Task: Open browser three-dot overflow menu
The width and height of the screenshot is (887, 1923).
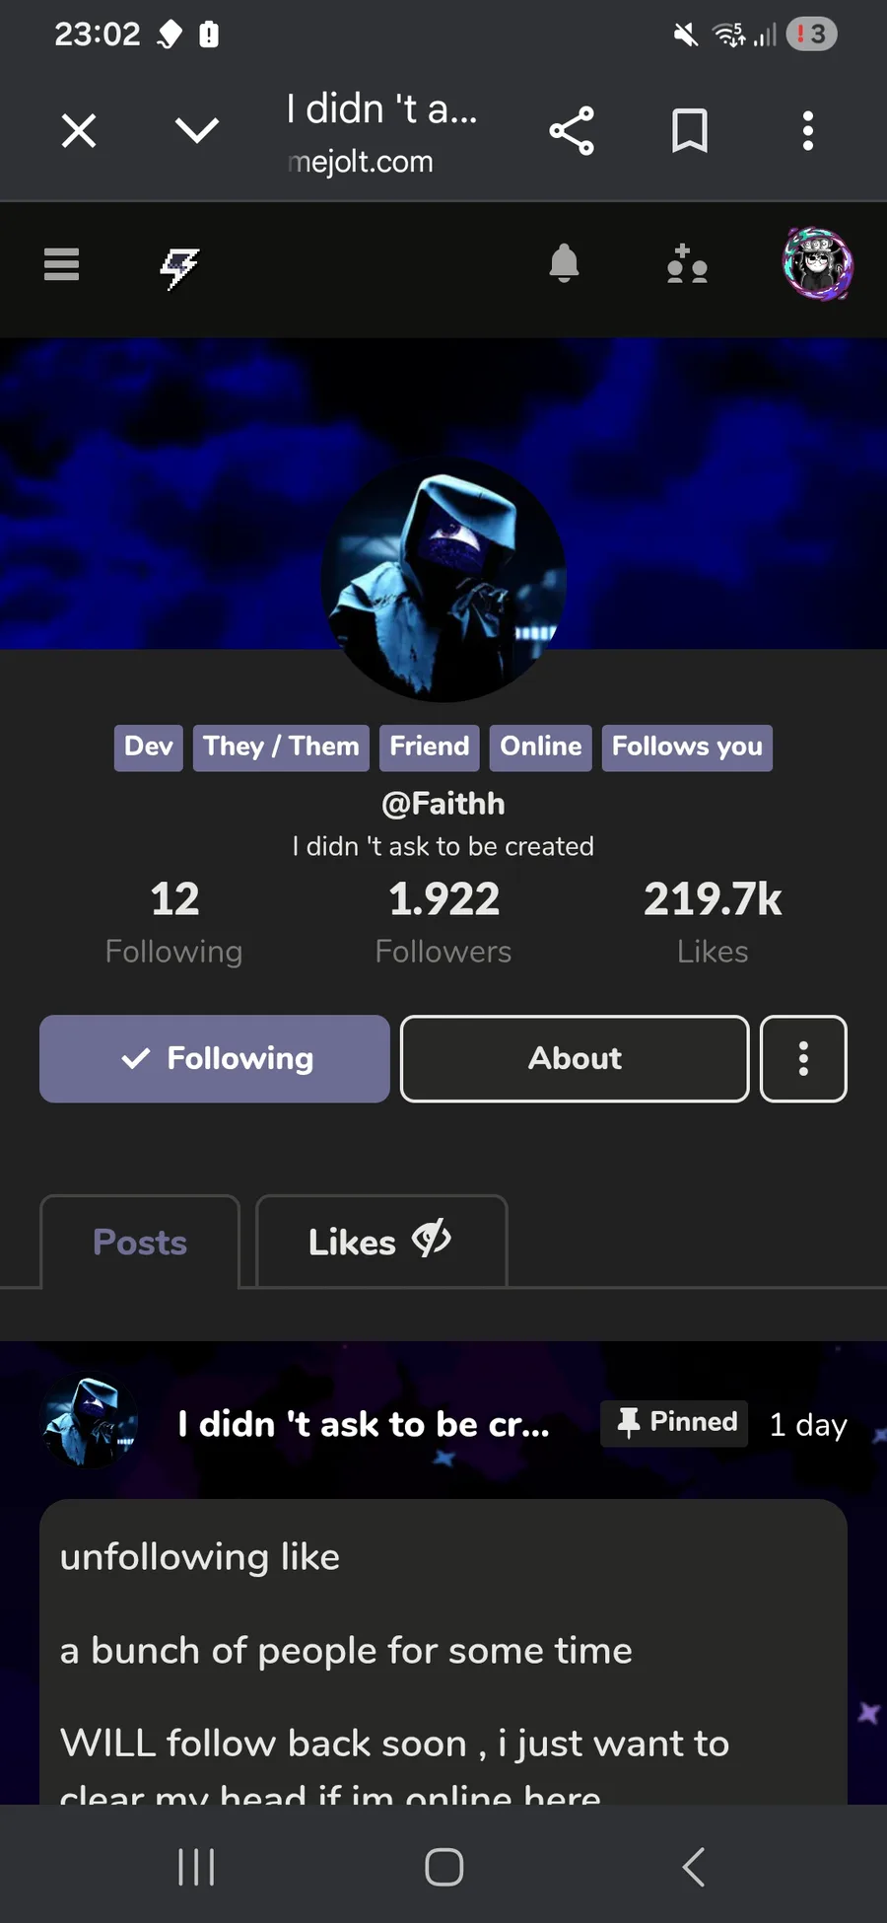Action: pos(808,130)
